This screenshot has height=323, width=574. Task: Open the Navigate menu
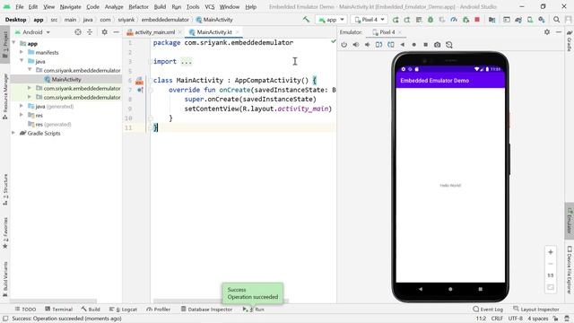click(70, 6)
